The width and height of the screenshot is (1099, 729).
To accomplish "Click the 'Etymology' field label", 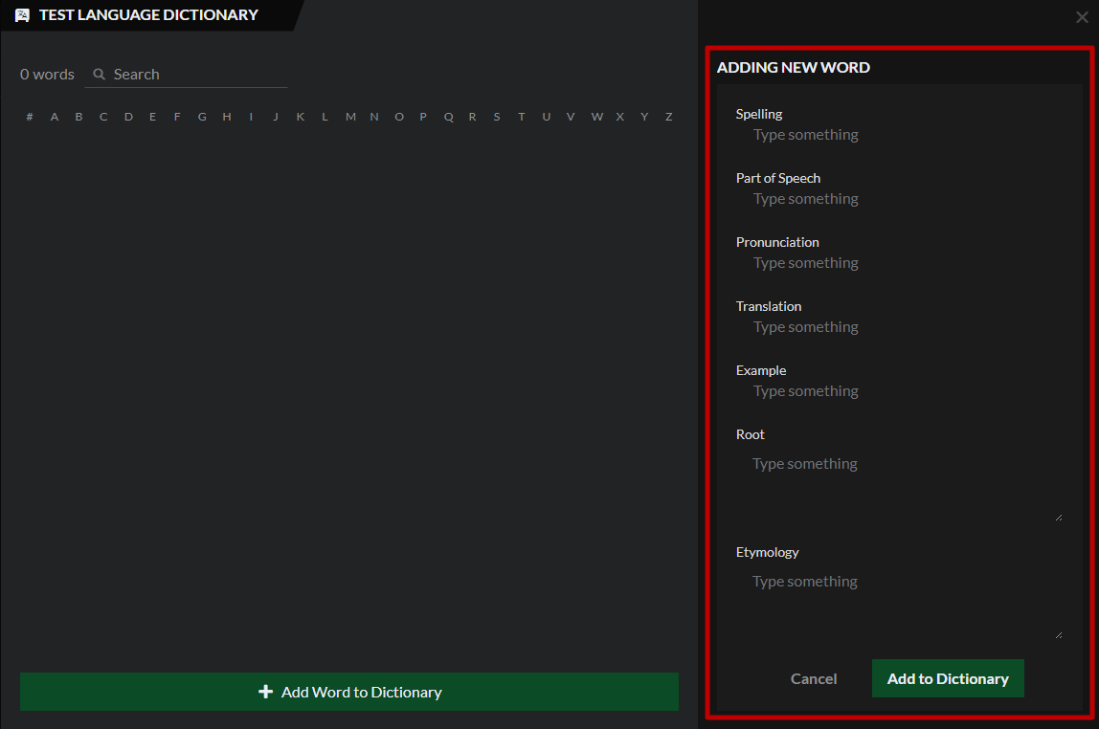I will click(x=768, y=552).
